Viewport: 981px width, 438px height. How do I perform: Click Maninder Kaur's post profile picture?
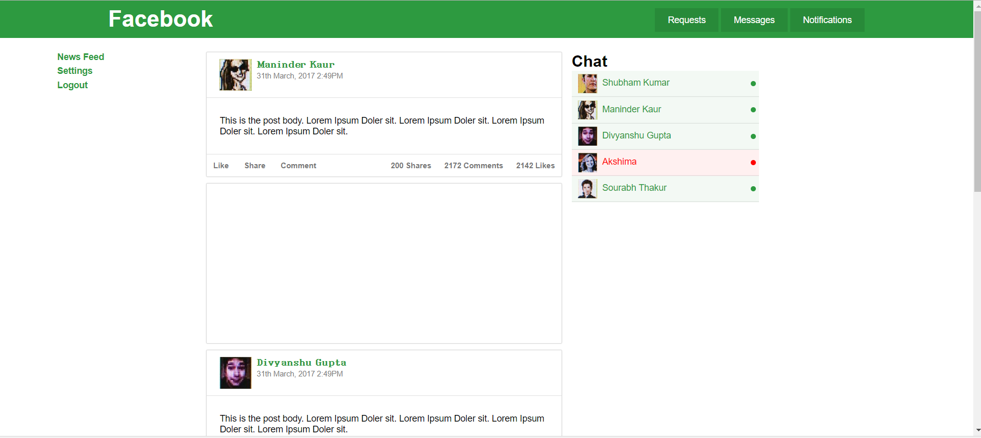click(x=235, y=75)
